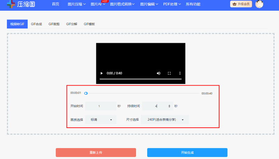This screenshot has width=279, height=159.
Task: Switch to the GIF裁剪 tab
Action: coord(54,24)
